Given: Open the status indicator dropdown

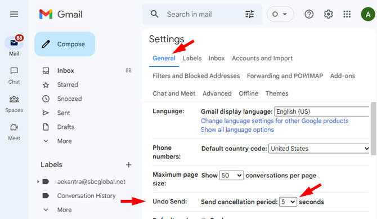Looking at the screenshot, I should 280,14.
